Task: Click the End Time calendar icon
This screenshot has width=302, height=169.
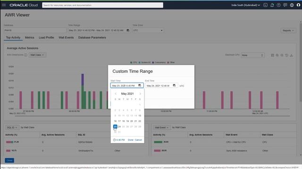Action: pyautogui.click(x=174, y=85)
